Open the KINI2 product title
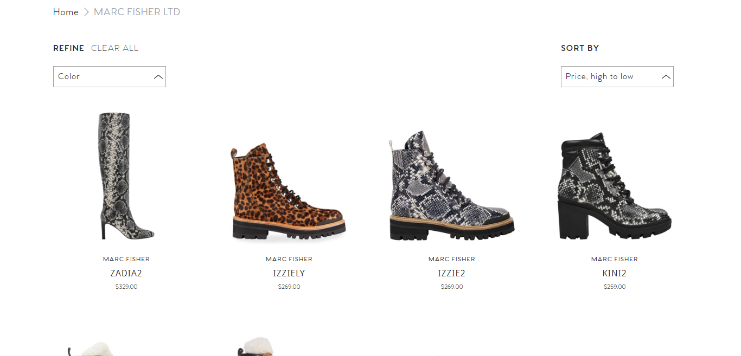This screenshot has height=356, width=741. coord(615,274)
